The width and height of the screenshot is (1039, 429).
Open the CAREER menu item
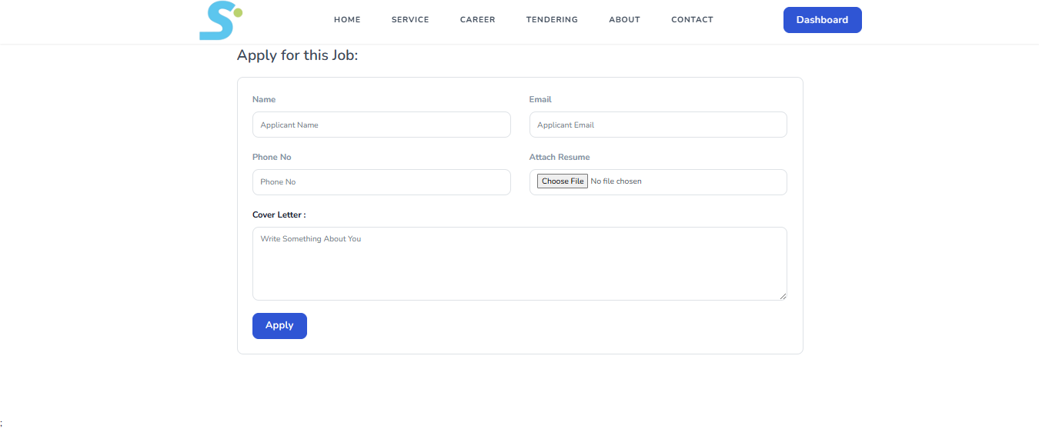[477, 20]
